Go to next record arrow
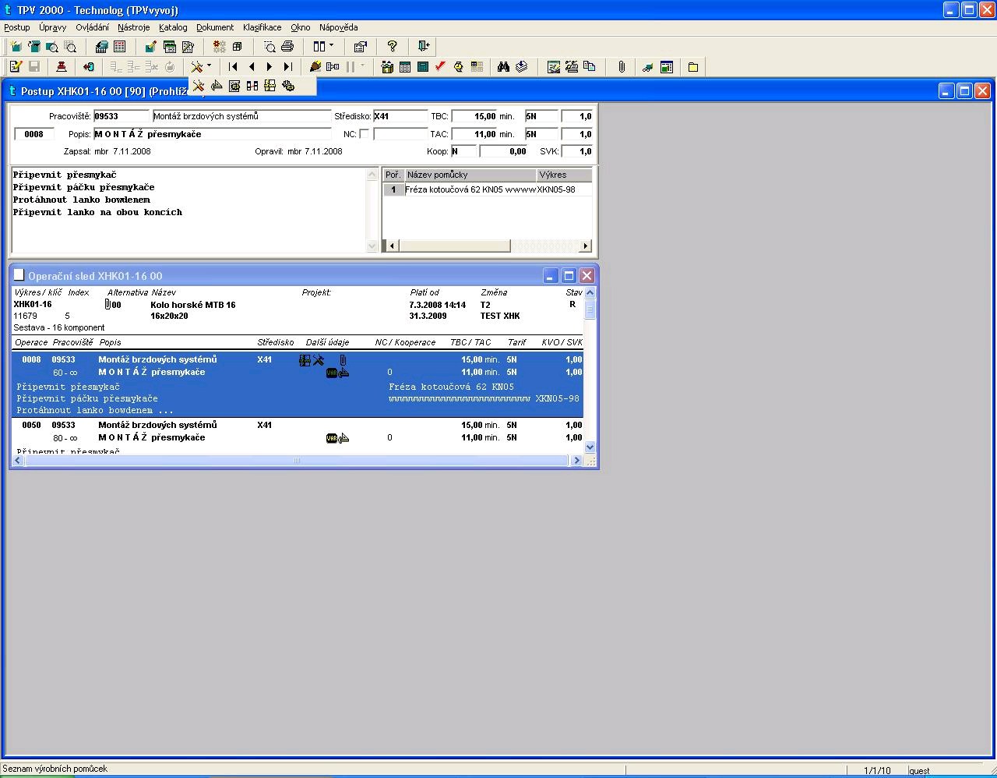Viewport: 997px width, 778px height. coord(270,67)
